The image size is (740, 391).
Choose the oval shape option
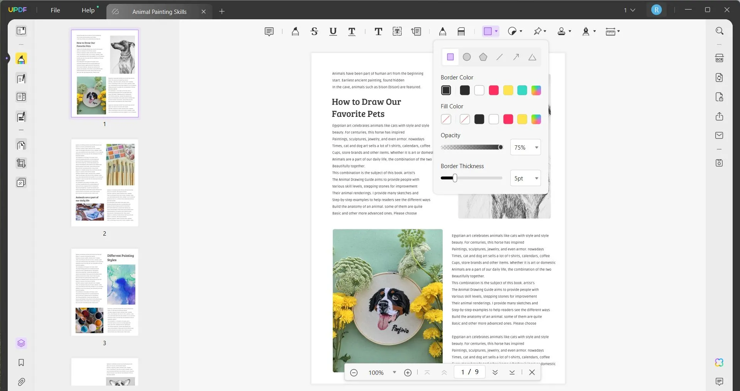coord(467,57)
